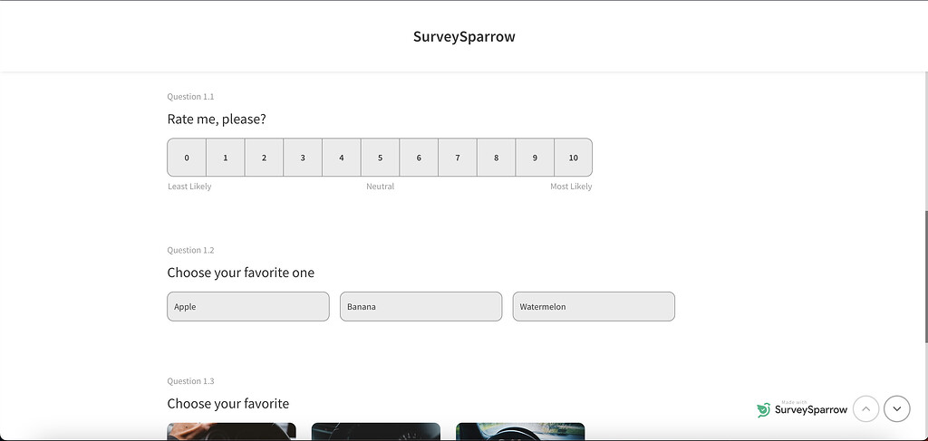
Task: Select the Apple option
Action: [248, 307]
